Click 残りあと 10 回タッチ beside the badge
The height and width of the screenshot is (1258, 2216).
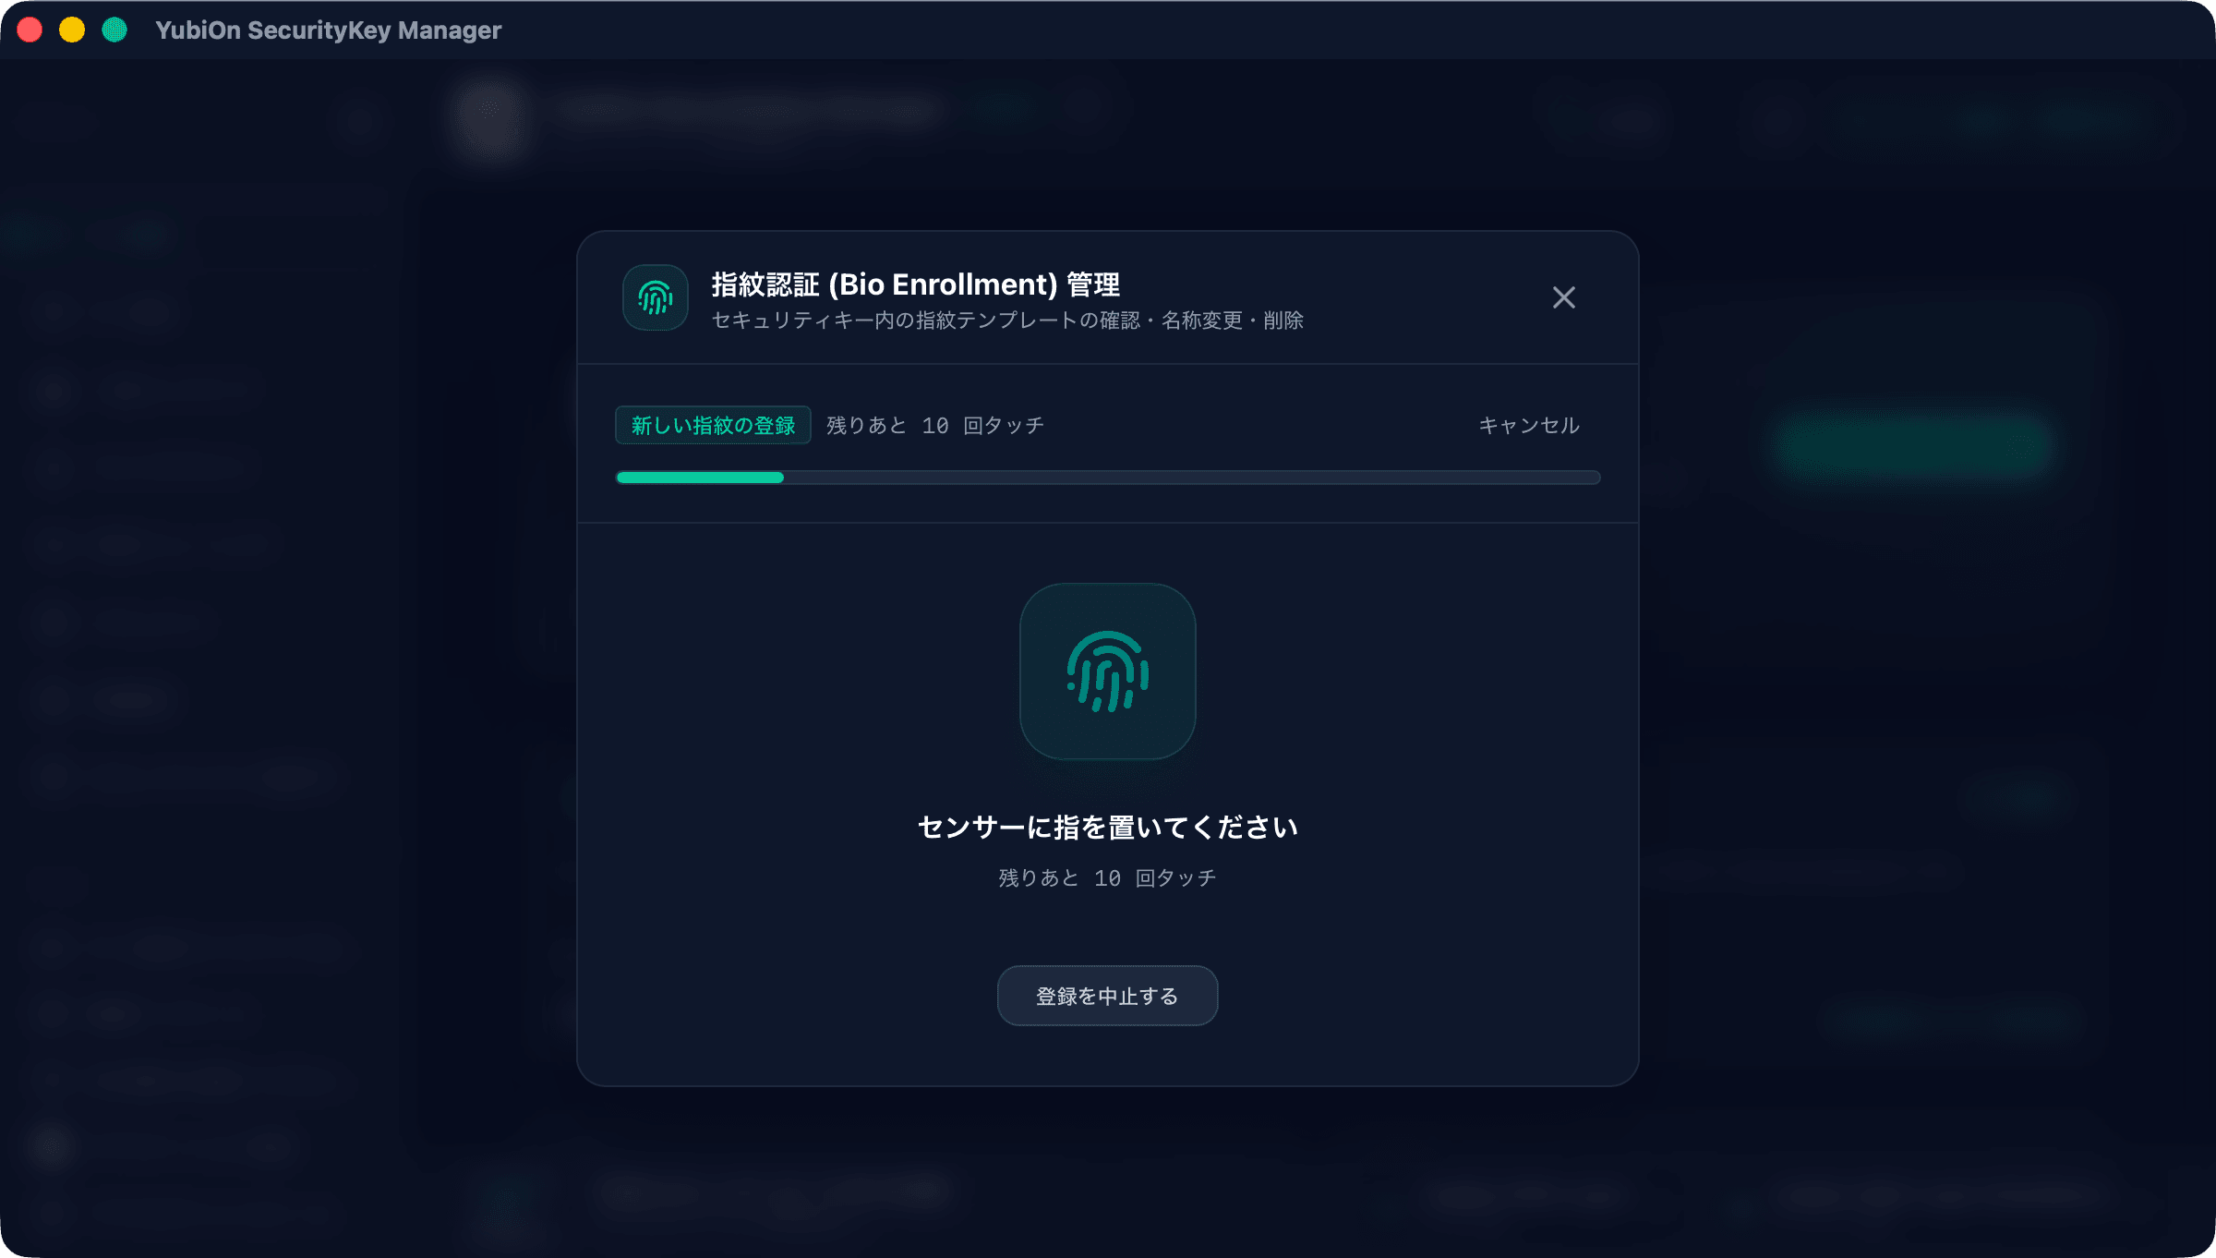934,425
